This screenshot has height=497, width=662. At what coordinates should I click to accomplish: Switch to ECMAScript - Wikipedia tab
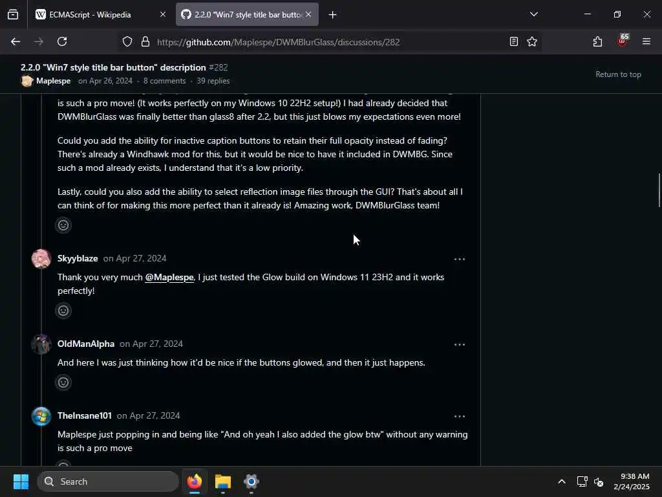[100, 15]
